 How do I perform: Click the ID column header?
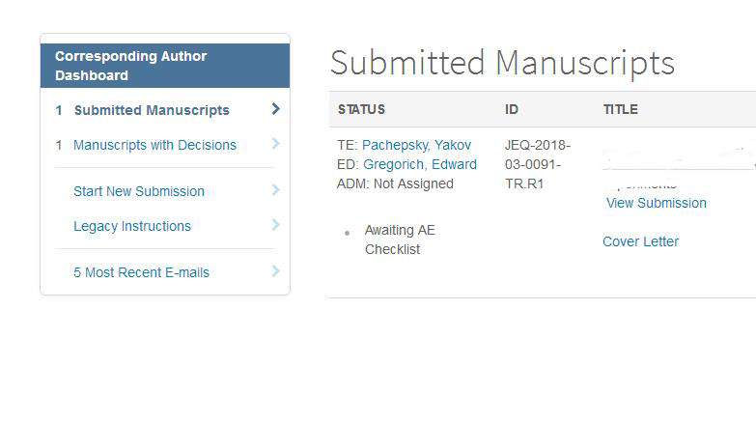[x=512, y=109]
